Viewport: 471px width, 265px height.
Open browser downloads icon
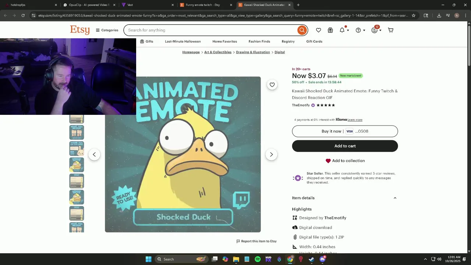click(x=439, y=15)
